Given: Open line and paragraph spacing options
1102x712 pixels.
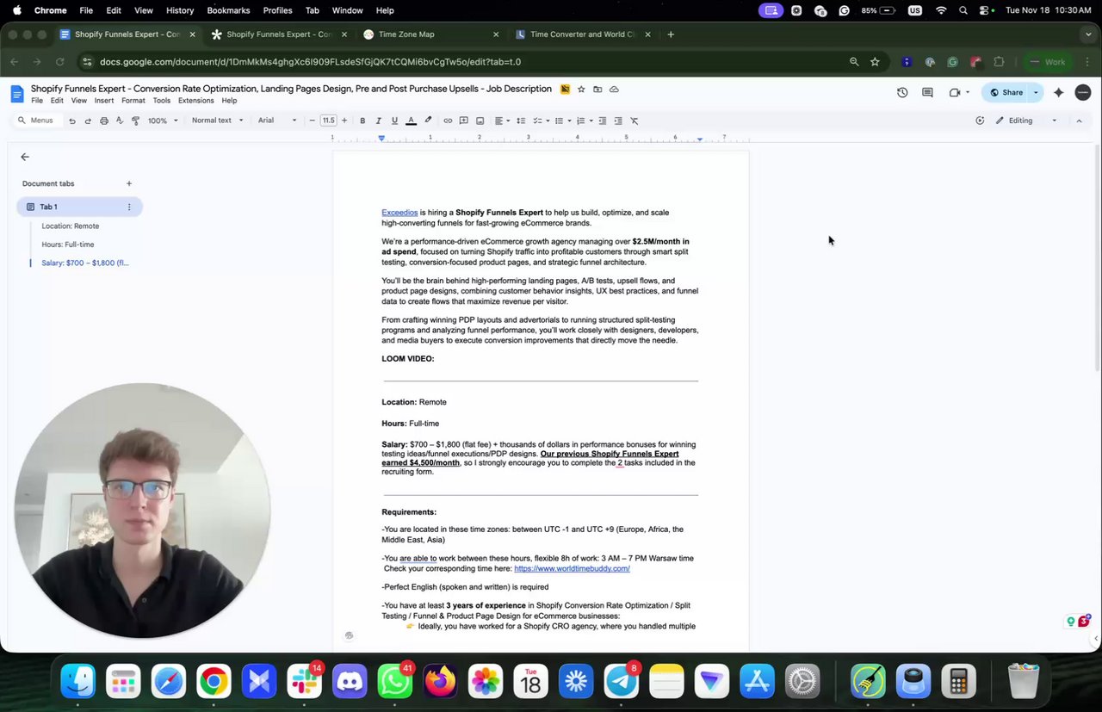Looking at the screenshot, I should coord(521,121).
